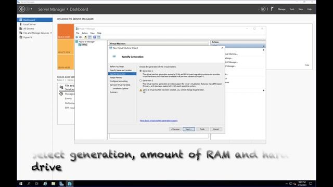Open the Manage menu in Server Manager
Image resolution: width=333 pixels, height=187 pixels.
(281, 9)
